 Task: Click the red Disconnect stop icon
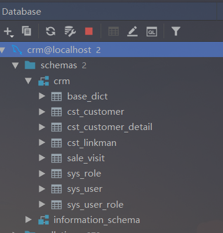[x=89, y=31]
